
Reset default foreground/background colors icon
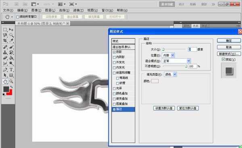(x=4, y=94)
